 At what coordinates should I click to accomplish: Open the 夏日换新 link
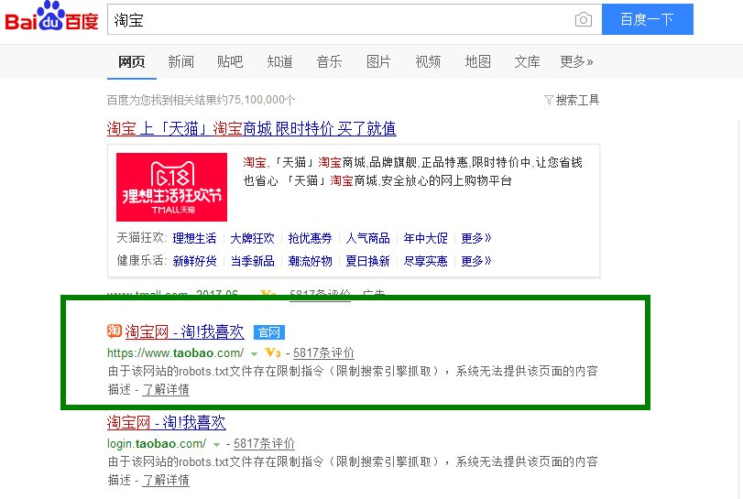[x=367, y=261]
